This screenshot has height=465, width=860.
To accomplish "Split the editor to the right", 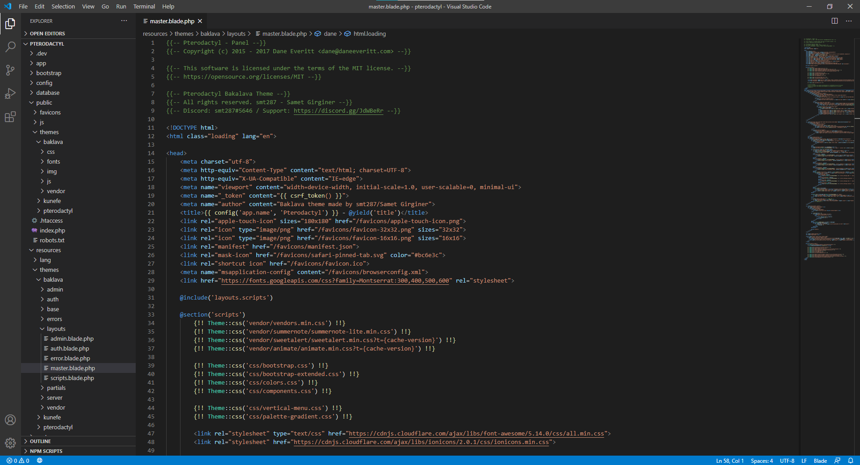I will [x=834, y=21].
